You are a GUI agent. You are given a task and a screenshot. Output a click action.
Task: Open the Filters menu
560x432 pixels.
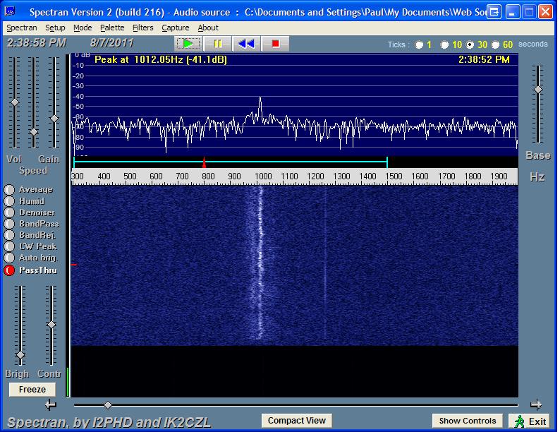[x=142, y=28]
